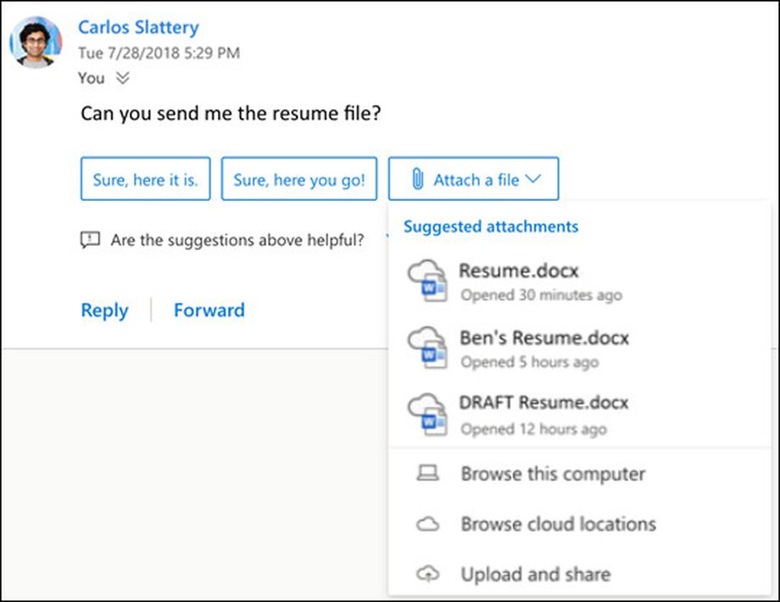
Task: Click Carlos Slattery's profile picture
Action: (x=36, y=42)
